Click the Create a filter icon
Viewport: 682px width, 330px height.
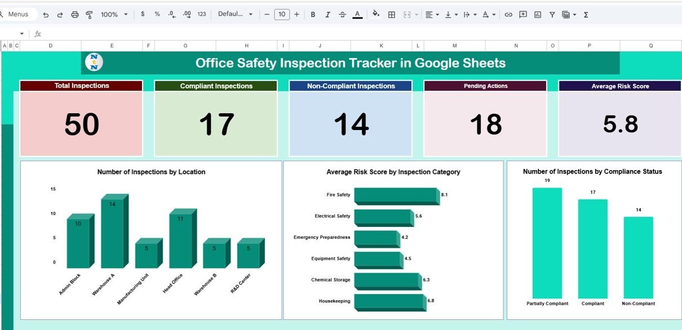click(552, 15)
